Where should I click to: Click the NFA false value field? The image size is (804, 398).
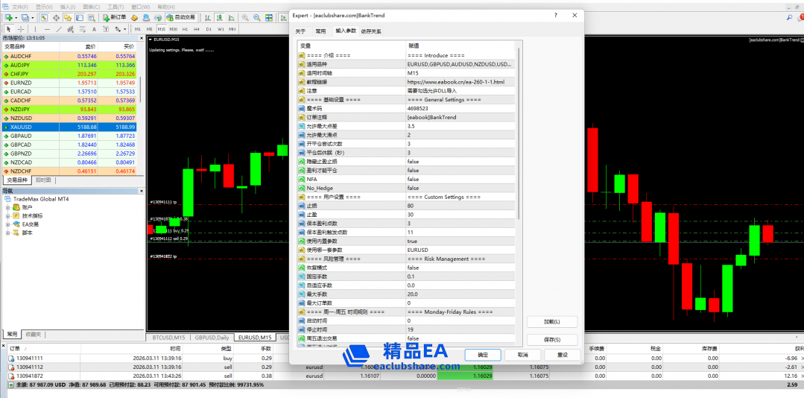(x=413, y=179)
